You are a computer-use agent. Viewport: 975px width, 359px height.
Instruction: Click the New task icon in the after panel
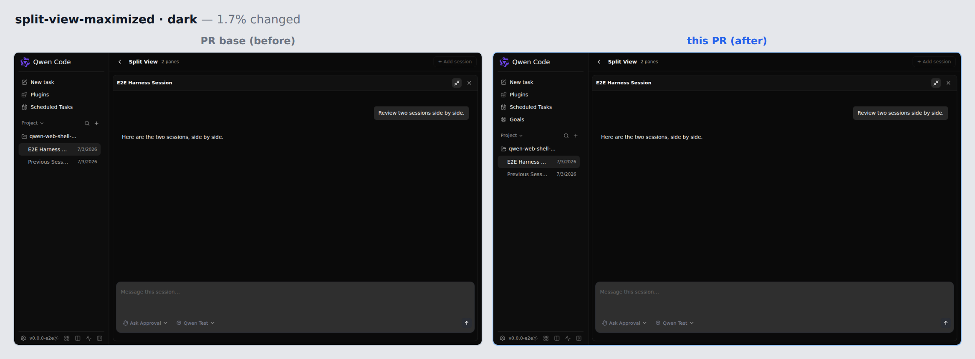(x=504, y=82)
